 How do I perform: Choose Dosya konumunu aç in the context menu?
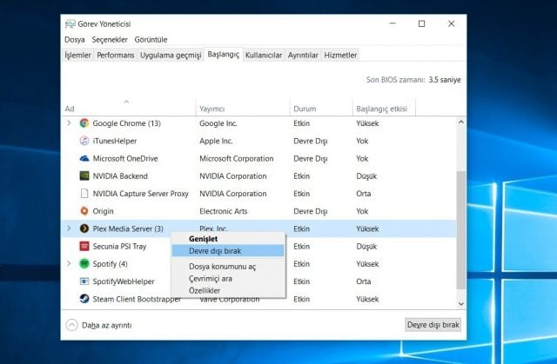point(228,267)
